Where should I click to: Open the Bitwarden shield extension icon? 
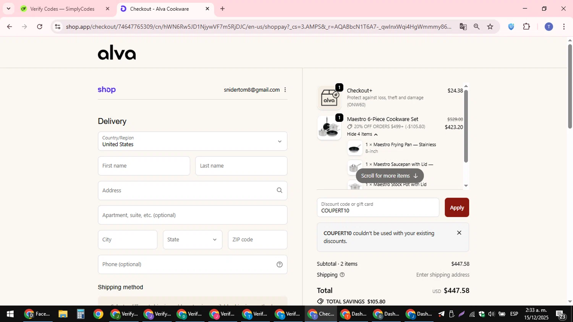tap(511, 26)
